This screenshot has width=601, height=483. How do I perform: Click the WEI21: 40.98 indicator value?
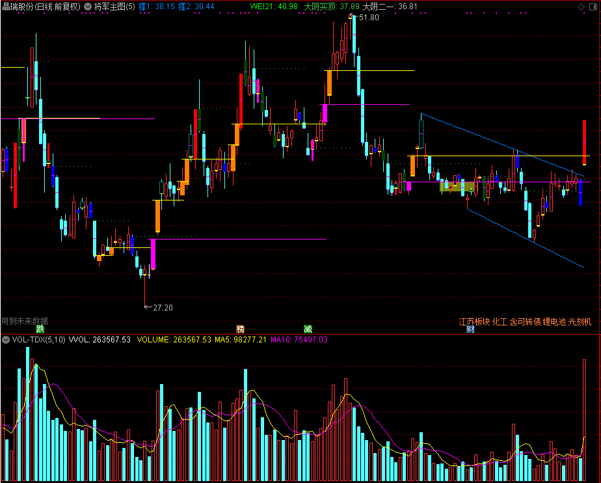(274, 7)
